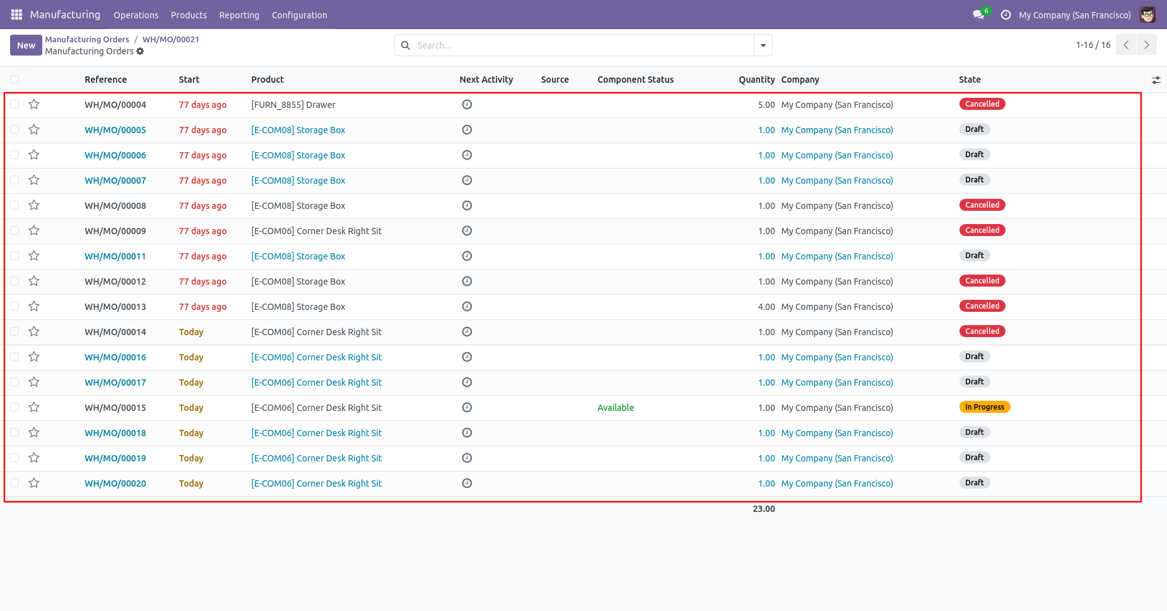Sort by the State column header

(x=970, y=80)
